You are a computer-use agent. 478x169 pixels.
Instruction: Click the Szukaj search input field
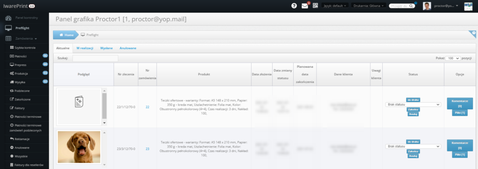point(95,58)
